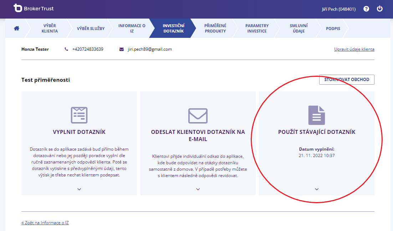393x231 pixels.
Task: Follow the Zpět na Informace o IZ link
Action: (45, 222)
